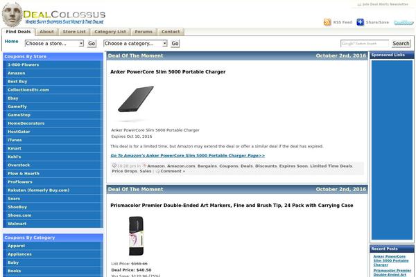Click the Prismacolor markers product image

(x=136, y=235)
